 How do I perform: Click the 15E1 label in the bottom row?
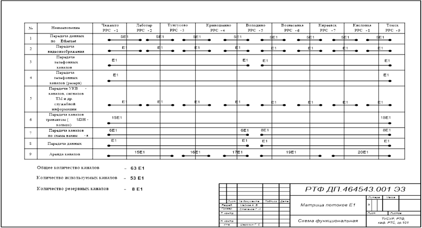point(139,152)
